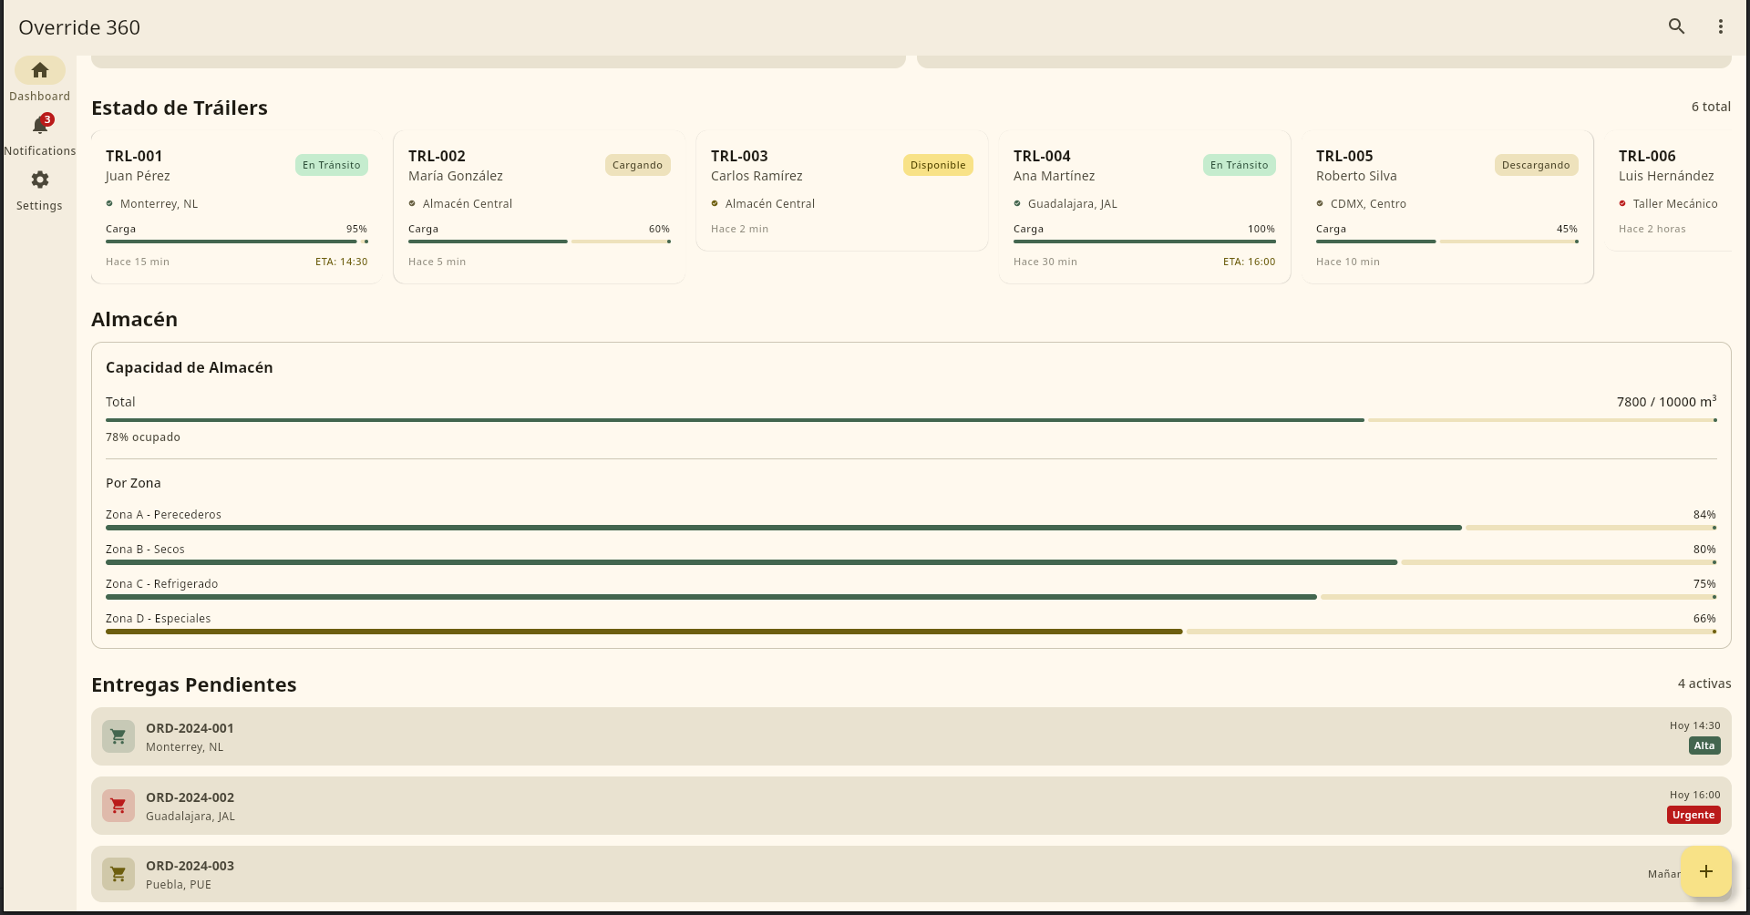
Task: Click the TRL-004 load progress bar
Action: pyautogui.click(x=1144, y=242)
